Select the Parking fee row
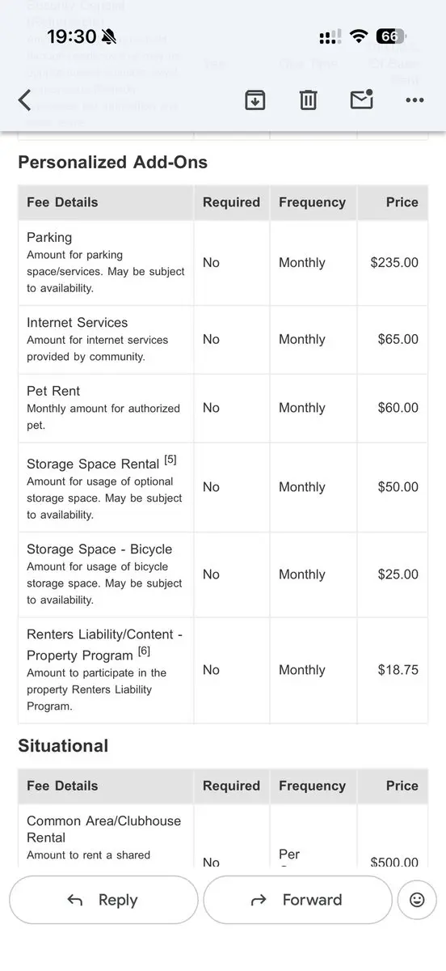Viewport: 446px width, 971px height. [x=223, y=263]
